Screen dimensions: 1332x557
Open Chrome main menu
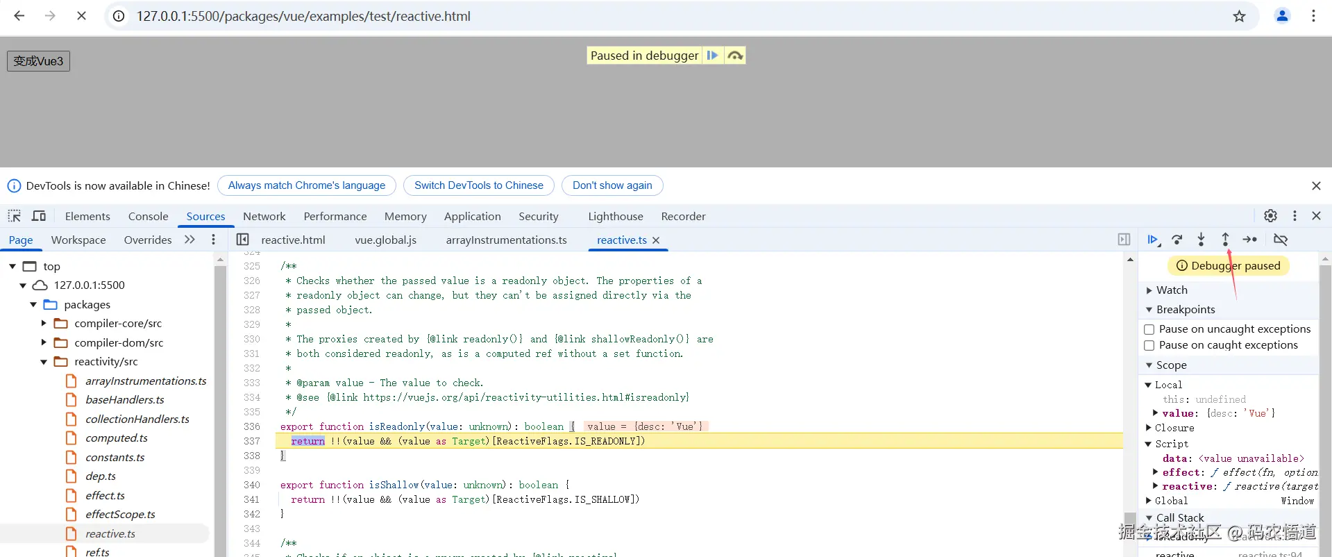1313,16
